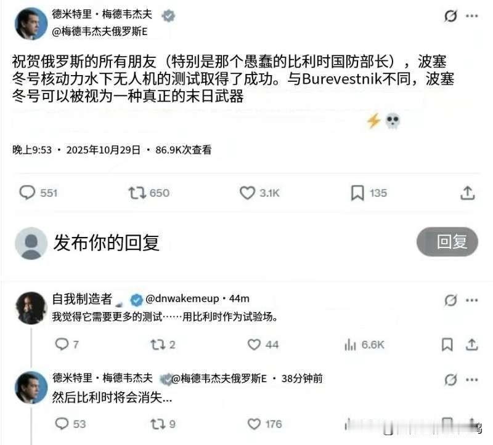Image resolution: width=493 pixels, height=445 pixels.
Task: Share 自我制造者's reply via upload icon
Action: coord(471,345)
